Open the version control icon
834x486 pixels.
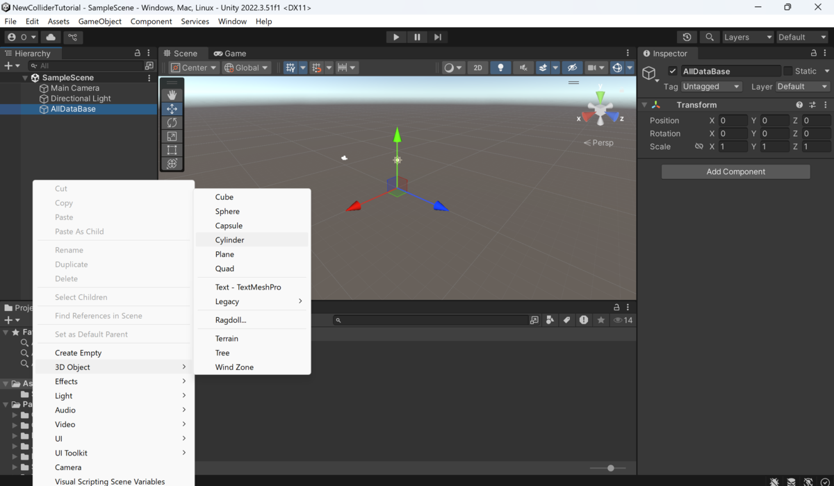tap(72, 37)
